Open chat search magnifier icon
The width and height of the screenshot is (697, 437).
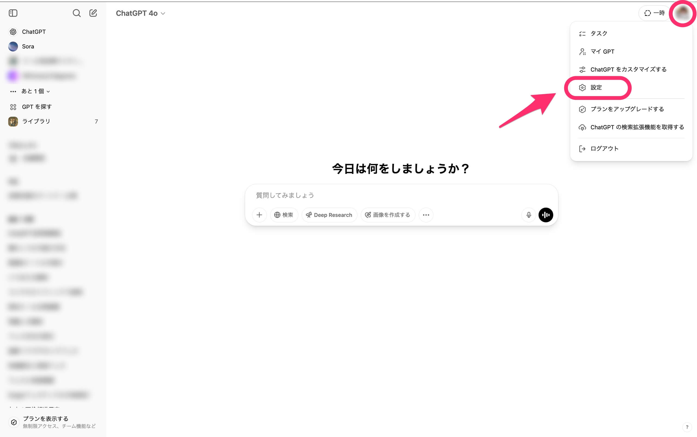[77, 13]
